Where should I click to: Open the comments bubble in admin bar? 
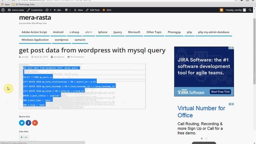(x=68, y=10)
